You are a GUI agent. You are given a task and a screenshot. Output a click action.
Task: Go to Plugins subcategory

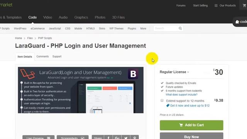pos(132,29)
